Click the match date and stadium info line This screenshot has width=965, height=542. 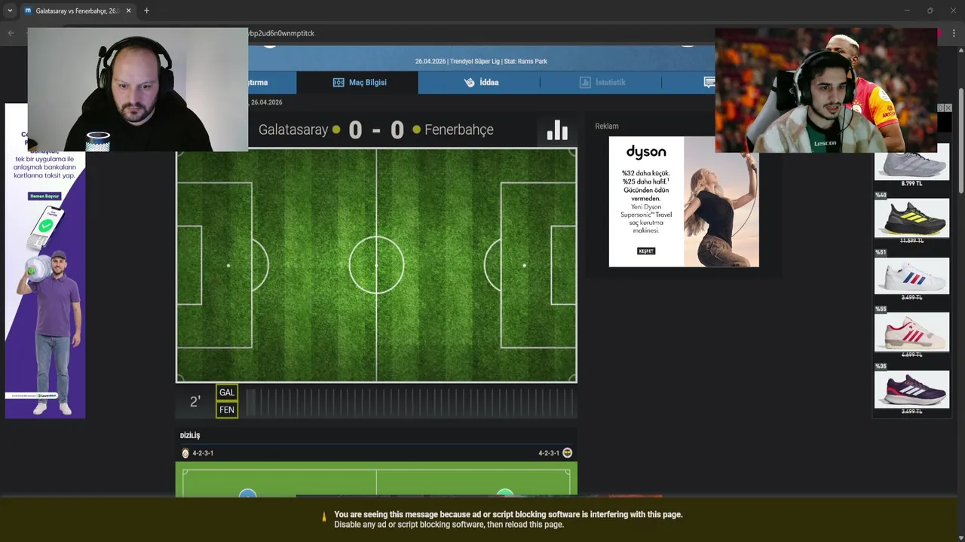click(481, 62)
